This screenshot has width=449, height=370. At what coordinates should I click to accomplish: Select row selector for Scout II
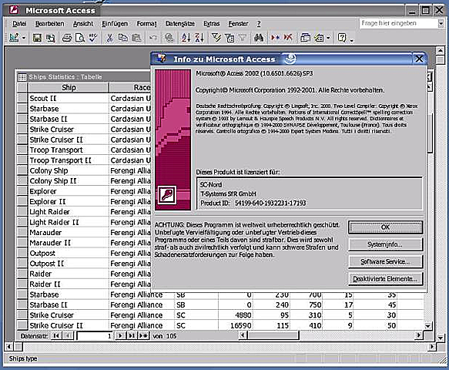pyautogui.click(x=22, y=98)
